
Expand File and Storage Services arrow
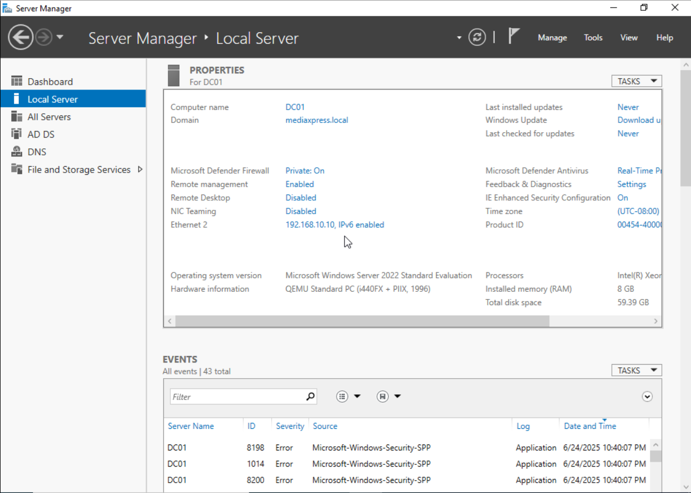[140, 169]
